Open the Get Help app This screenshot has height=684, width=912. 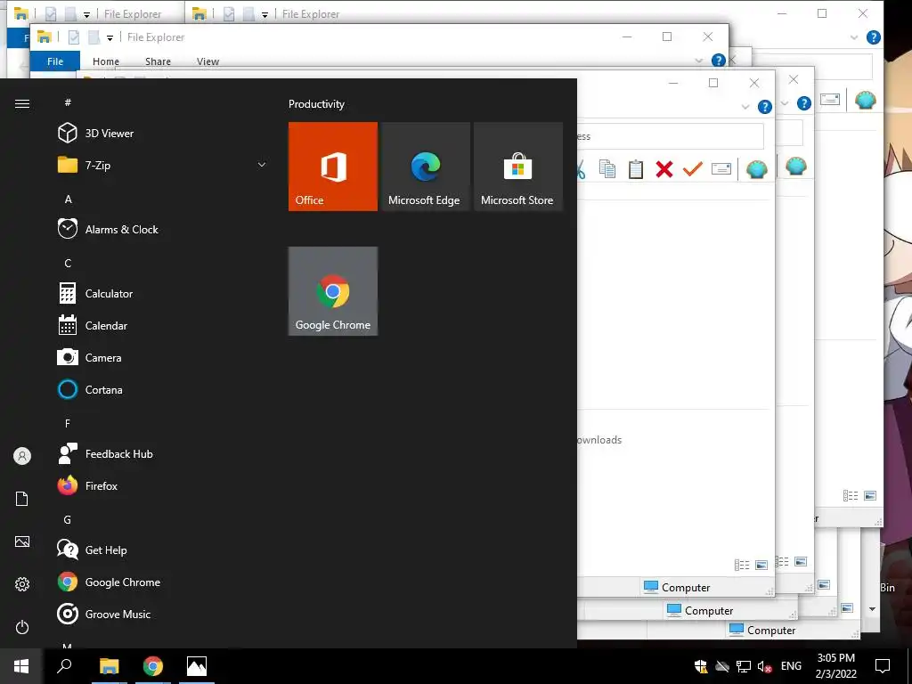point(163,550)
